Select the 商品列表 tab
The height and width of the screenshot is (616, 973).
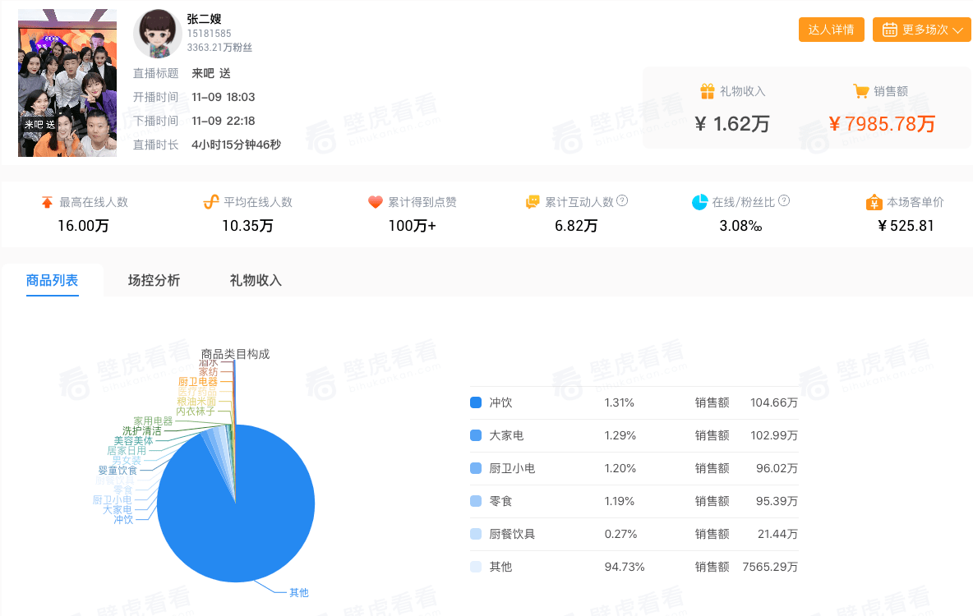pos(52,280)
